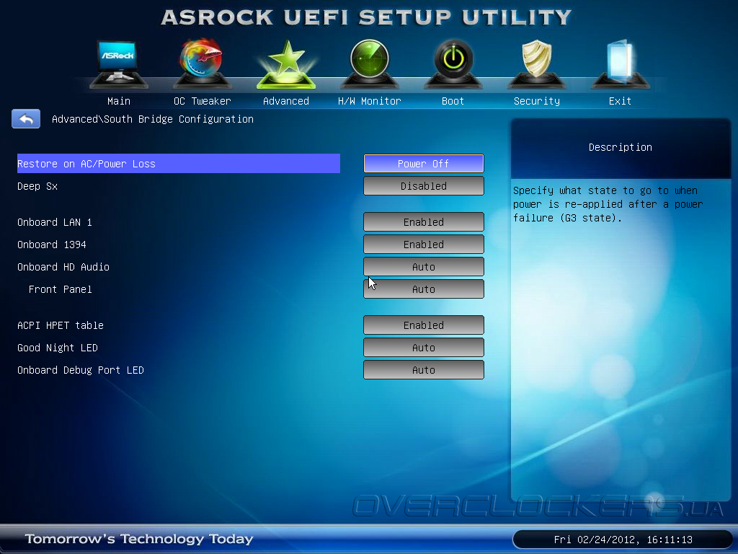Open the OC Tweaker speedometer icon
This screenshot has height=554, width=738.
[x=202, y=64]
